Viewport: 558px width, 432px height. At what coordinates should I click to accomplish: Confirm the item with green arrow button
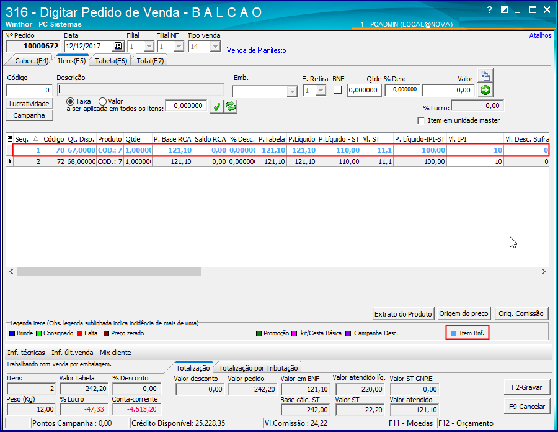(485, 90)
